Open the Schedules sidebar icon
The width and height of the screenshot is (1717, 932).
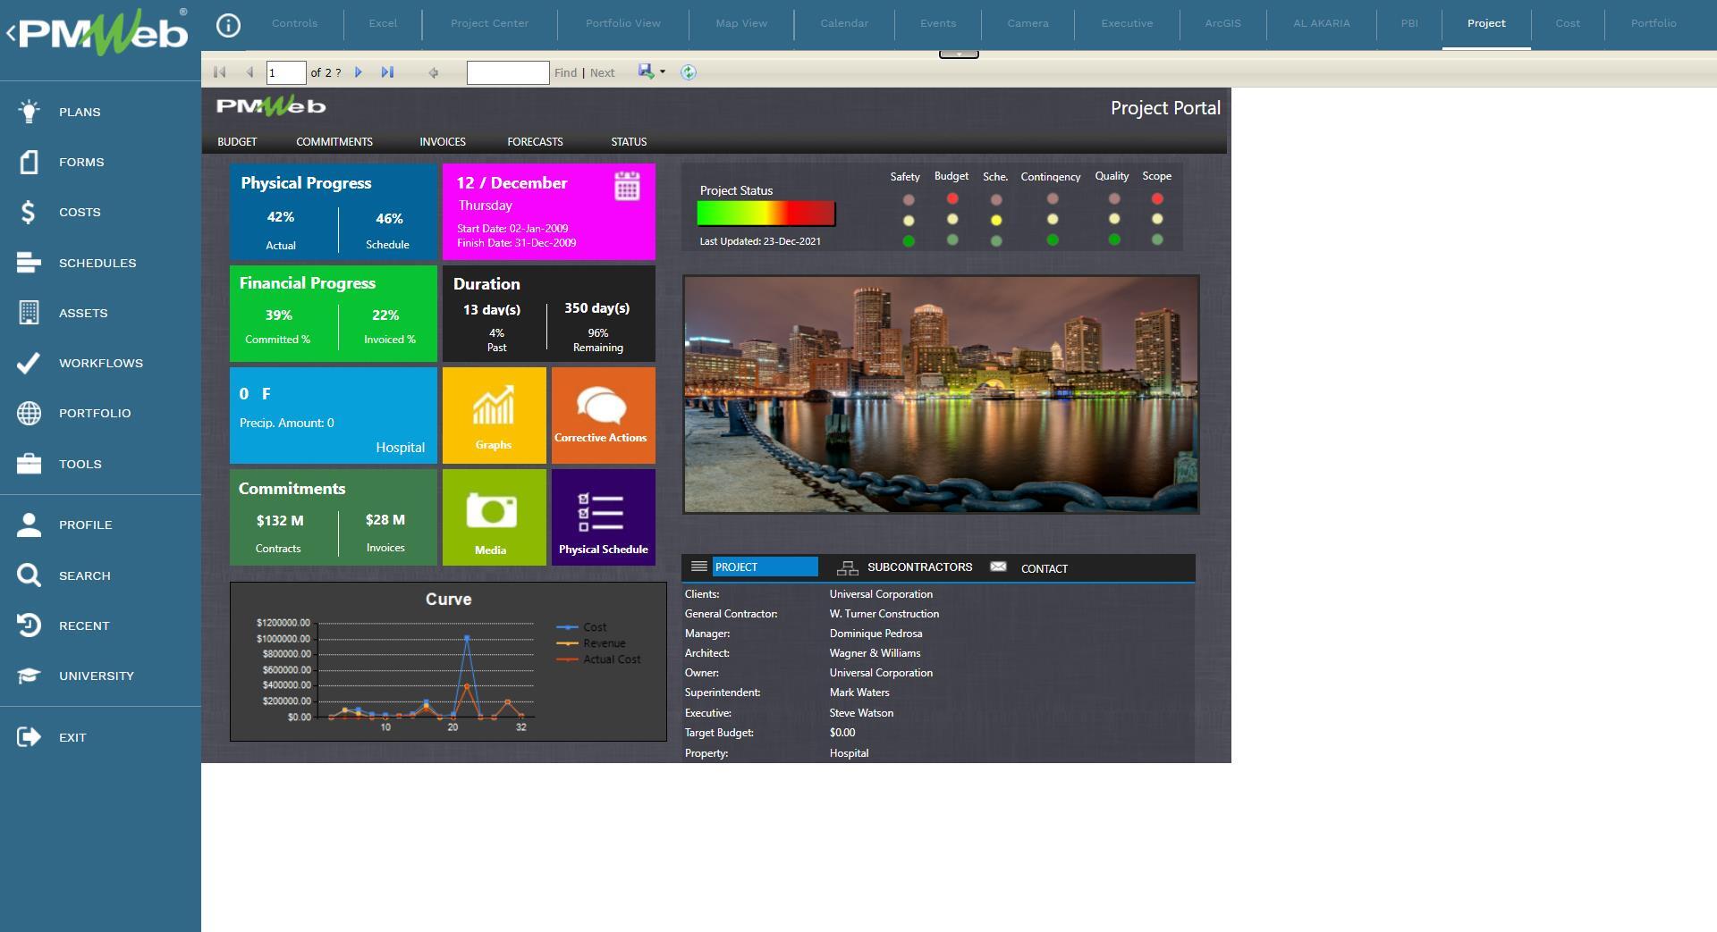coord(29,263)
